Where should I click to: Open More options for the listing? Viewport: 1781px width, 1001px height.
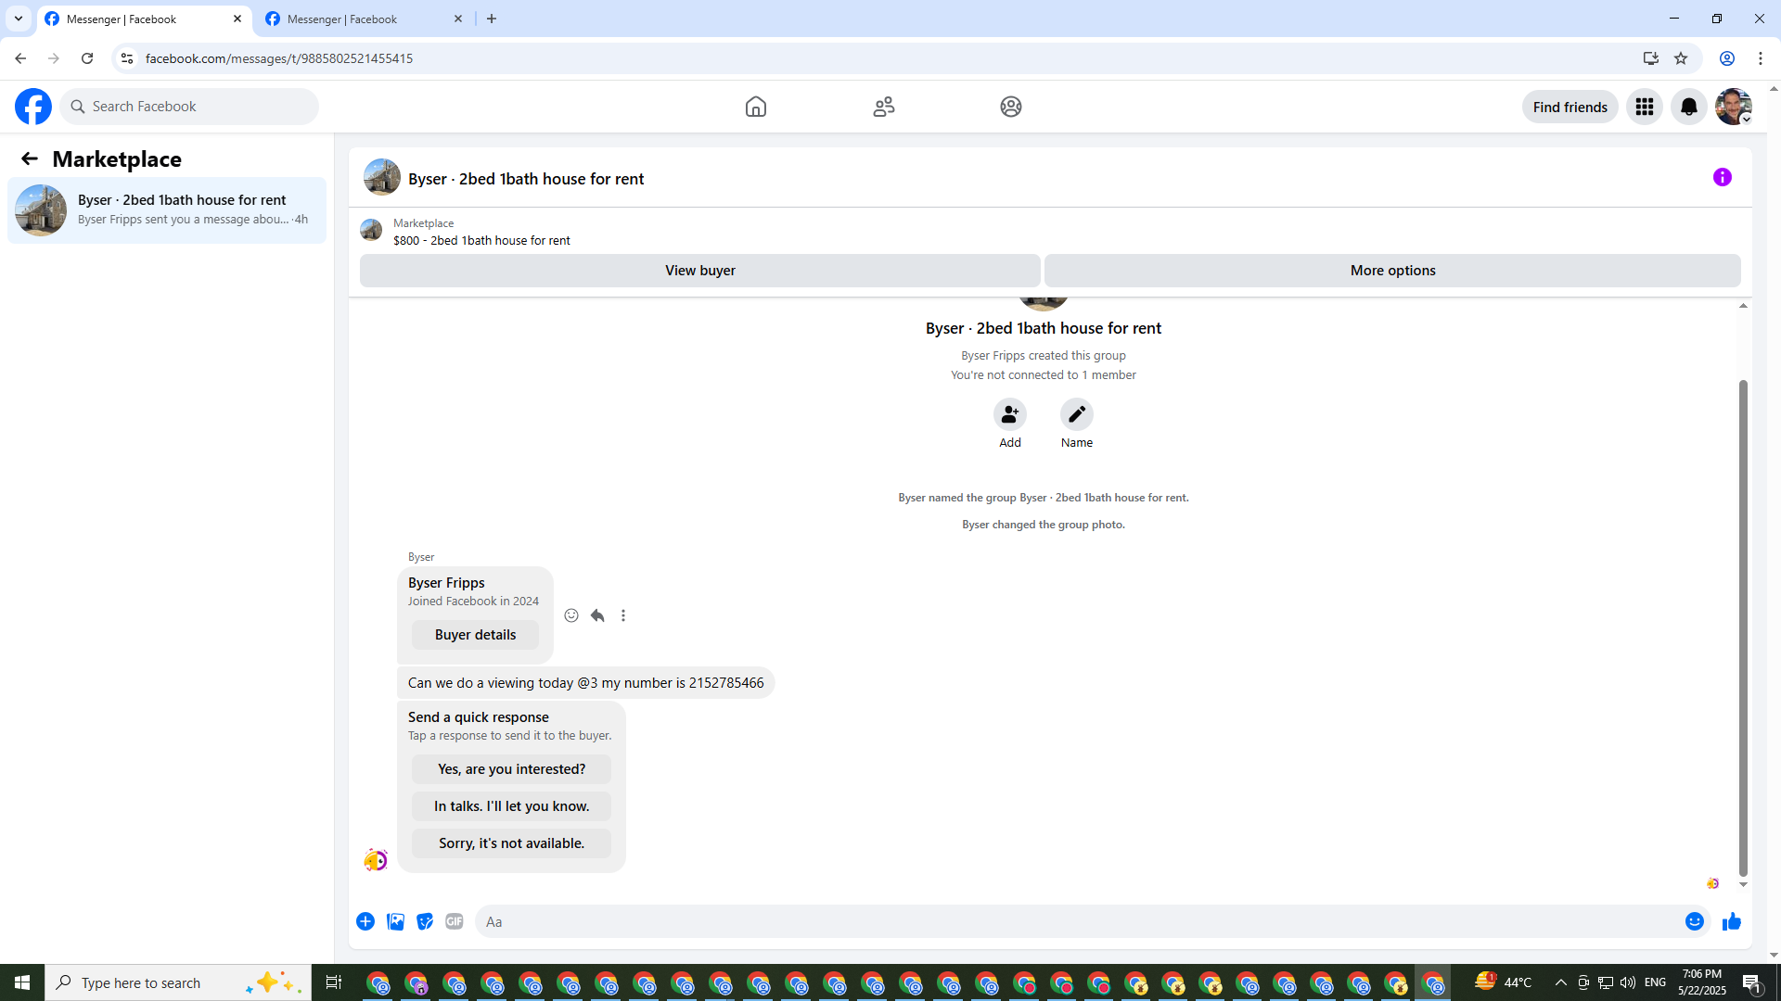click(1392, 271)
